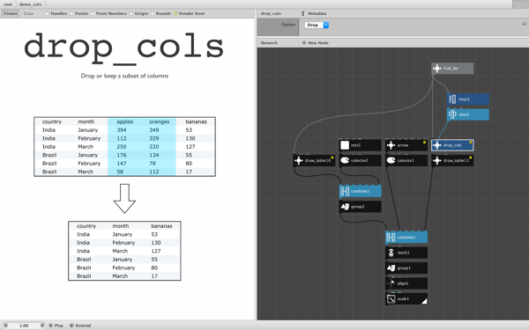Select the keys1 node icon

tap(452, 99)
